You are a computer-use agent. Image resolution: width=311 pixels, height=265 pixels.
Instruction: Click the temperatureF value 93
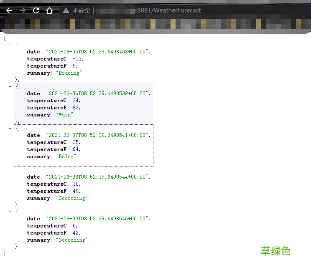click(x=75, y=108)
